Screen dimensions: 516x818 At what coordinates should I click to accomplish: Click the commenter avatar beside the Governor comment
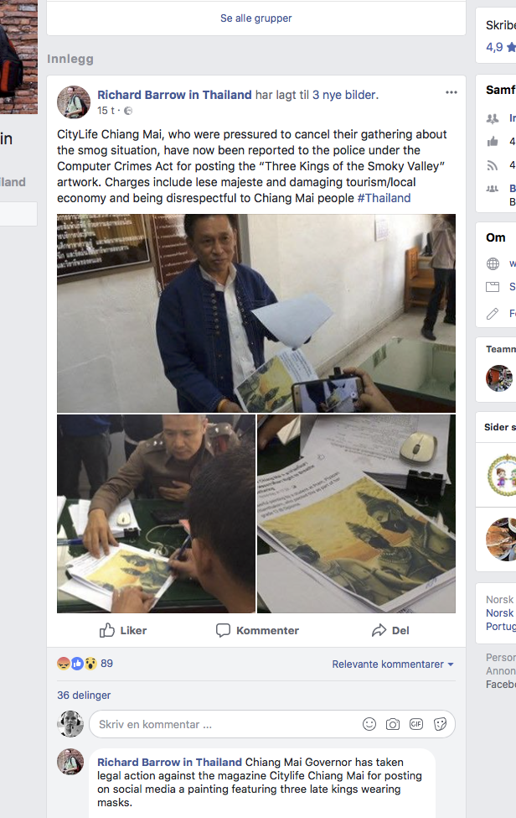pos(70,763)
